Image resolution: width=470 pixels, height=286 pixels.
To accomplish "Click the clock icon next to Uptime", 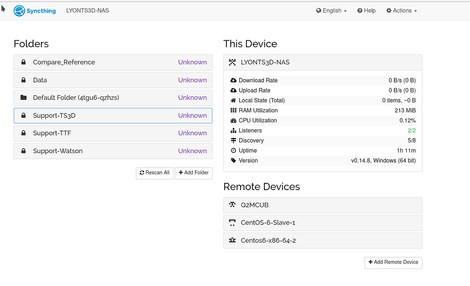I will coord(234,150).
